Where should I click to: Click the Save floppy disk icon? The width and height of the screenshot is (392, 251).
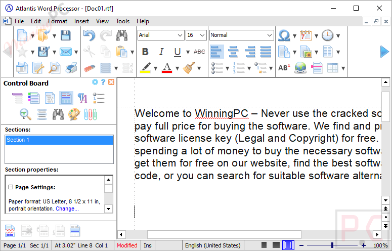click(x=65, y=35)
